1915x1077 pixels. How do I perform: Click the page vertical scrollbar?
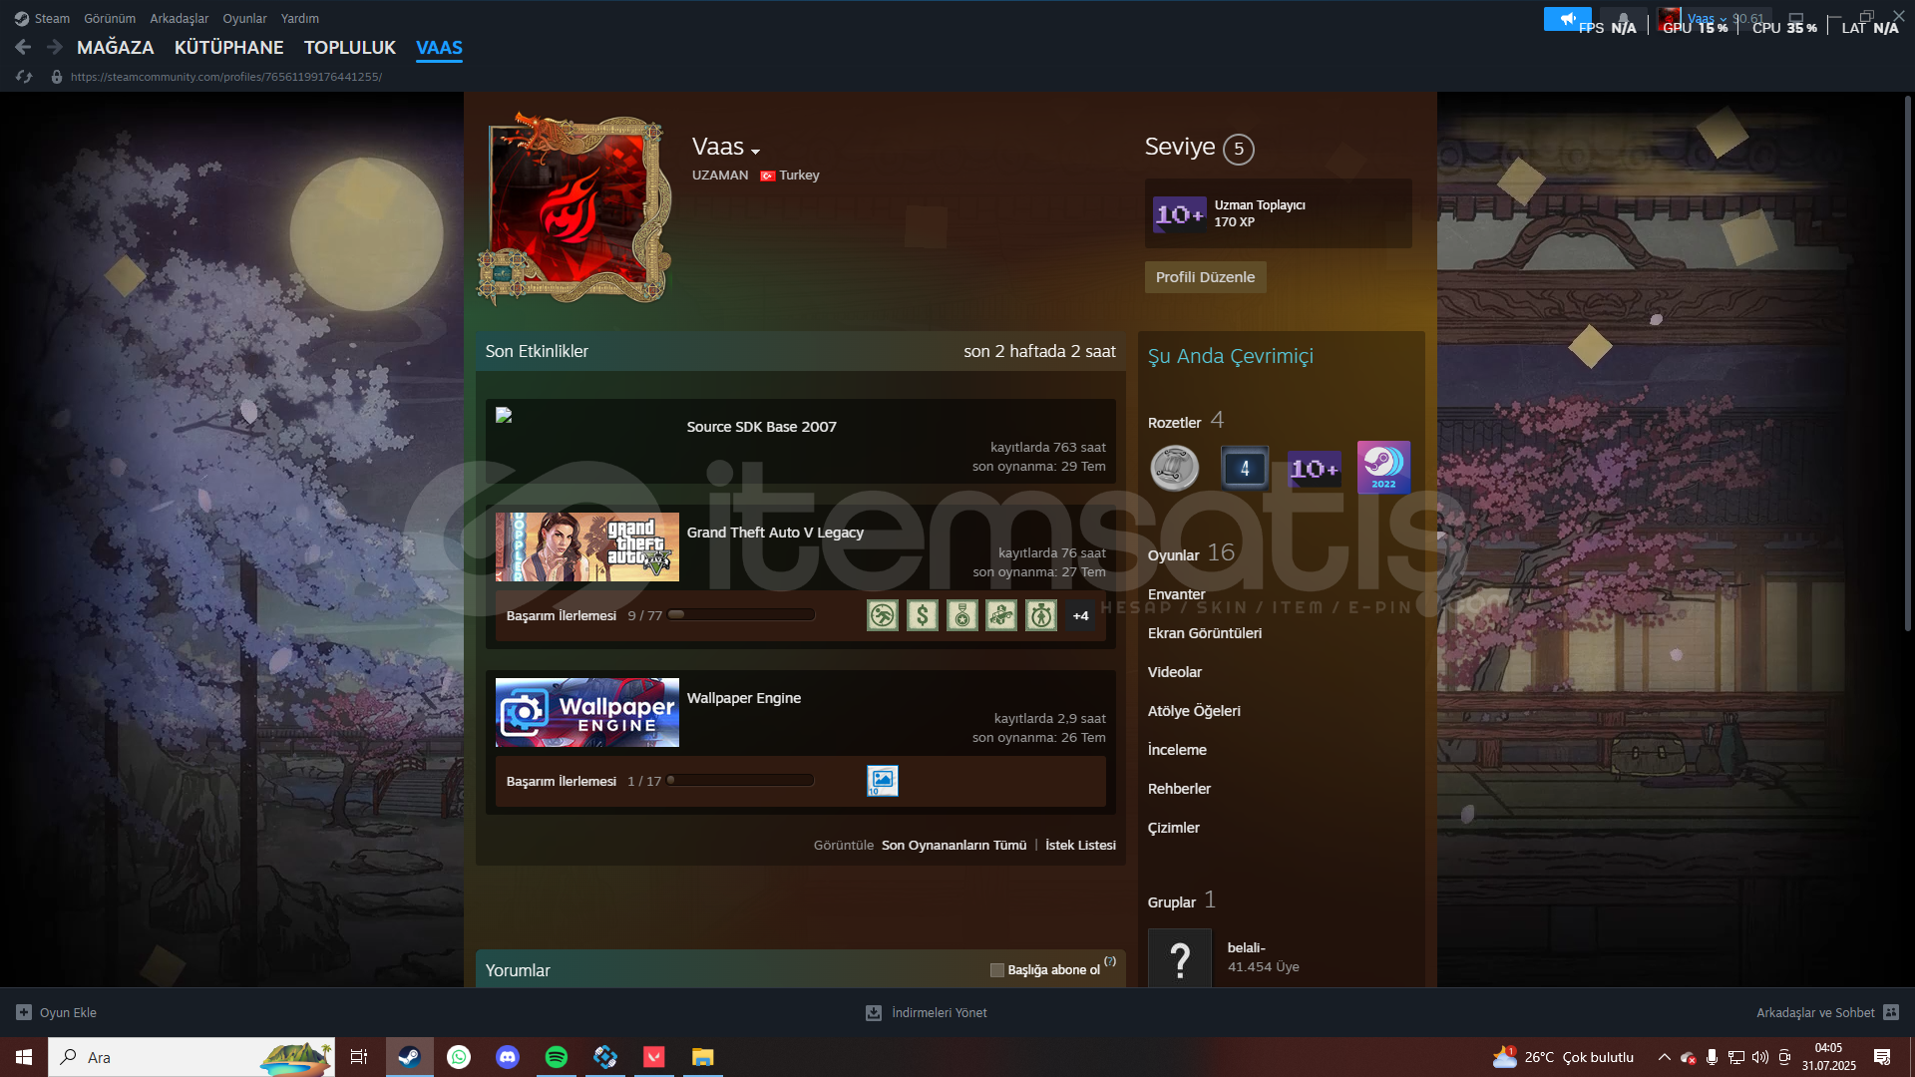click(1907, 364)
